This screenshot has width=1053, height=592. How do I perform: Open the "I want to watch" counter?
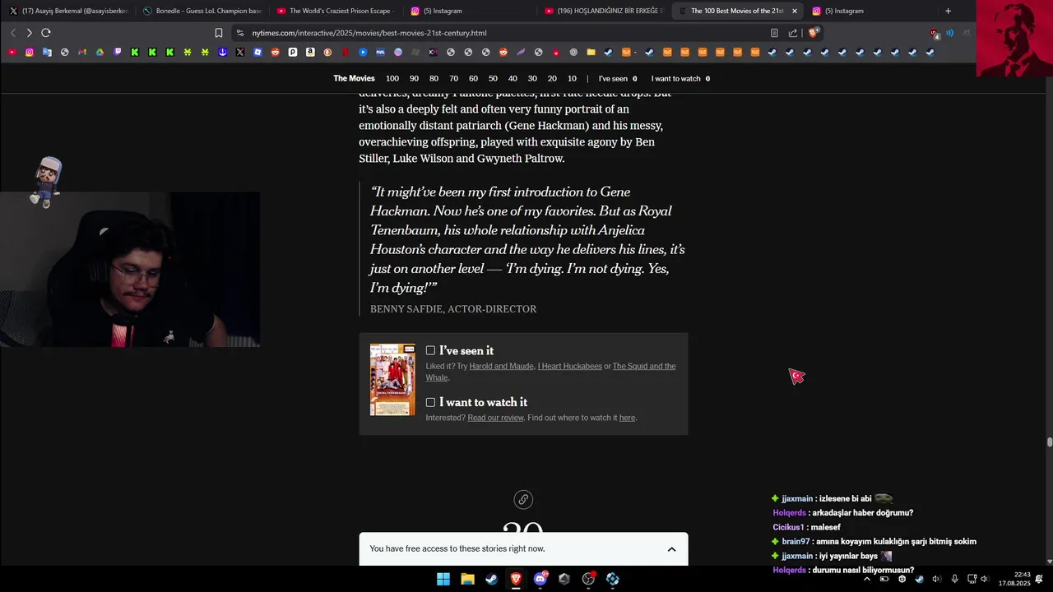point(680,79)
